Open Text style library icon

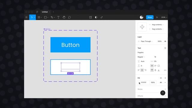(165, 48)
